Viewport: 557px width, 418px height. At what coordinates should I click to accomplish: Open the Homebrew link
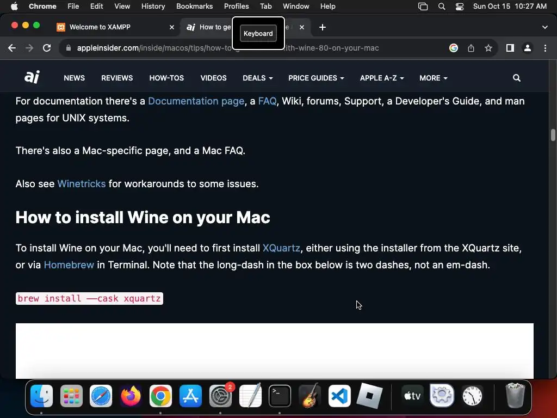click(x=69, y=265)
